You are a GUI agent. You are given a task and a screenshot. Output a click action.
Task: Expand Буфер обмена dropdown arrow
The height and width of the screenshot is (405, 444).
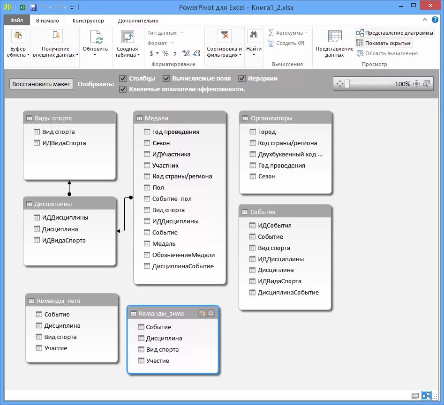(x=28, y=55)
